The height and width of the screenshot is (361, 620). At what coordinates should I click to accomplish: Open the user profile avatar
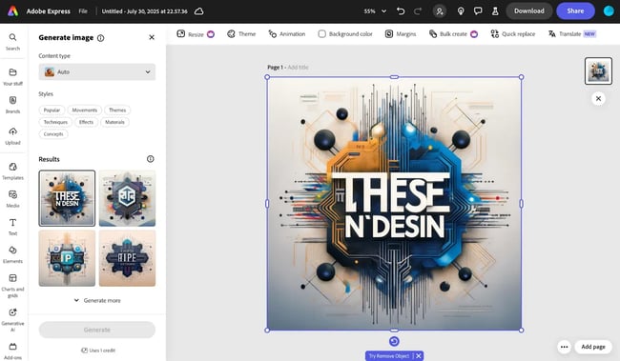tap(609, 11)
